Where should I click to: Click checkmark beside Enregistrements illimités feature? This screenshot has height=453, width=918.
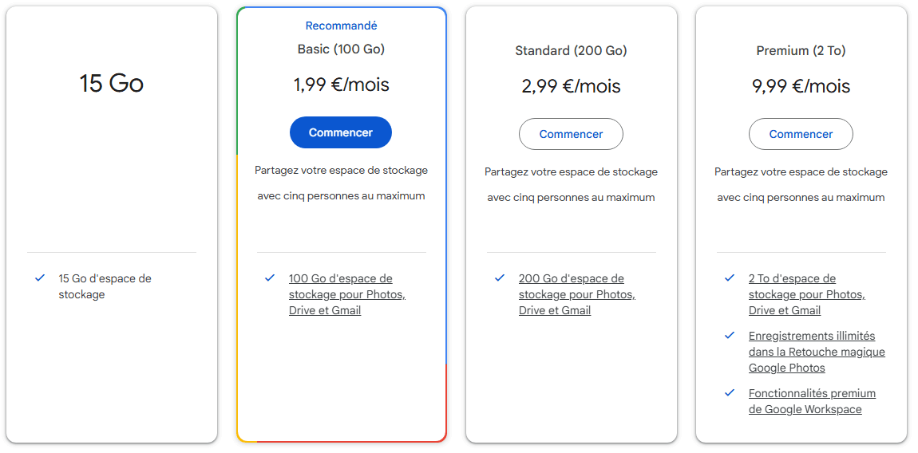click(730, 335)
